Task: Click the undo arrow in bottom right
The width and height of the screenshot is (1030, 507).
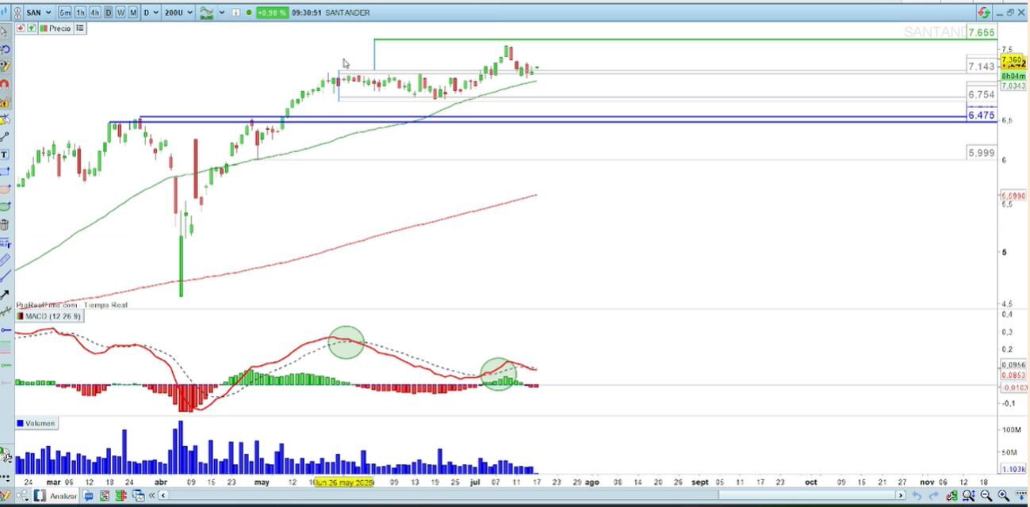Action: point(917,496)
